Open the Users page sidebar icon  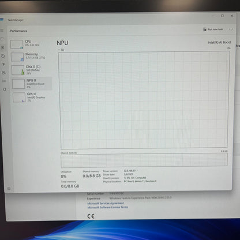[x=3, y=73]
